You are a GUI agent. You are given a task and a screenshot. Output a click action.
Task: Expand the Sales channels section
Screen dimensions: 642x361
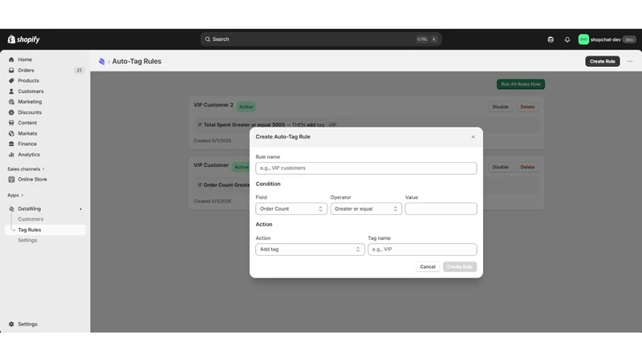click(x=26, y=169)
